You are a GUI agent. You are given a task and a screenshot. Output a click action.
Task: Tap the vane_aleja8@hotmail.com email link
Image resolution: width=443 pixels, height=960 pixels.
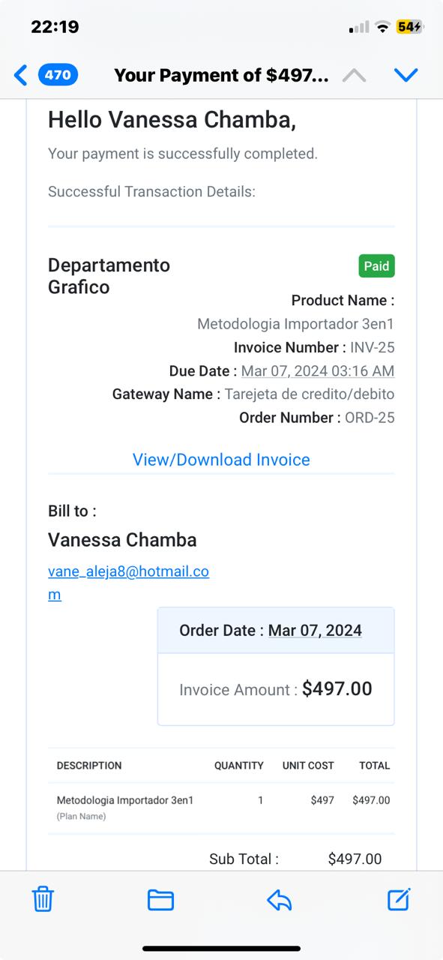pyautogui.click(x=128, y=583)
